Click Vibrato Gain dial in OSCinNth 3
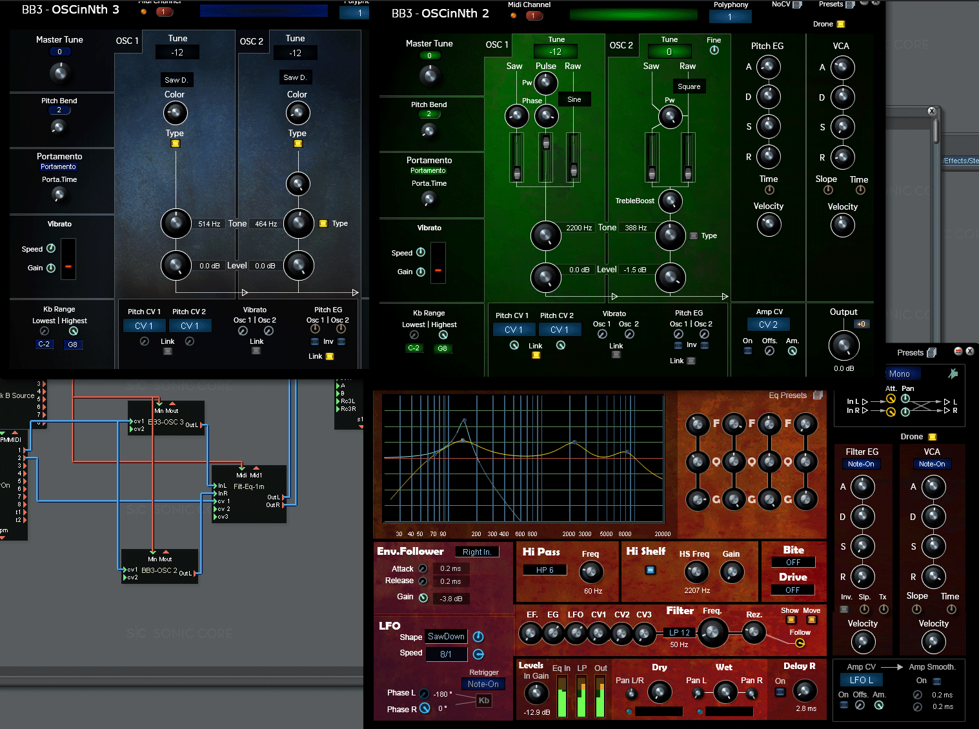 click(x=51, y=268)
